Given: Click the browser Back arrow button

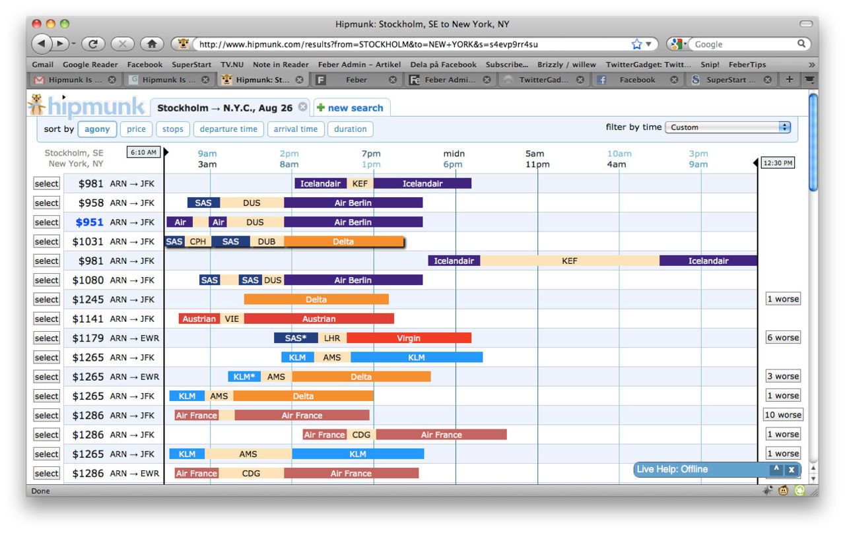Looking at the screenshot, I should [42, 44].
